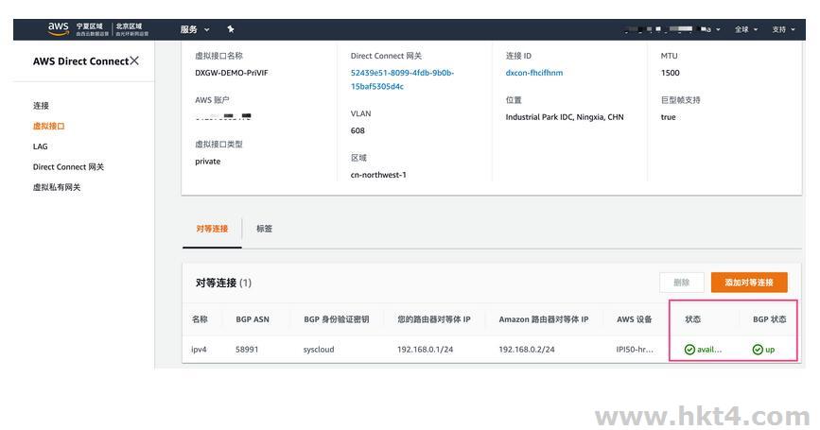Open the 全球 region dropdown
Image resolution: width=820 pixels, height=430 pixels.
pyautogui.click(x=746, y=29)
